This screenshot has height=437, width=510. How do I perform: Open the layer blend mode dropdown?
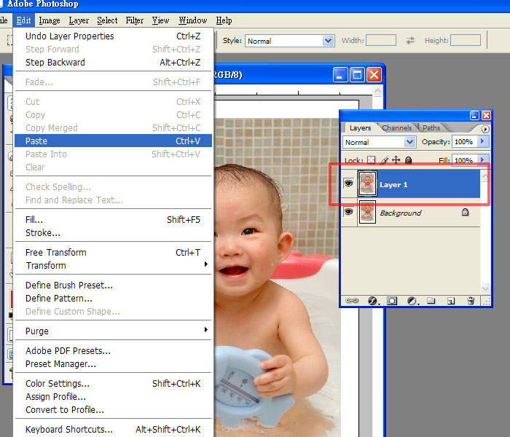tap(379, 142)
